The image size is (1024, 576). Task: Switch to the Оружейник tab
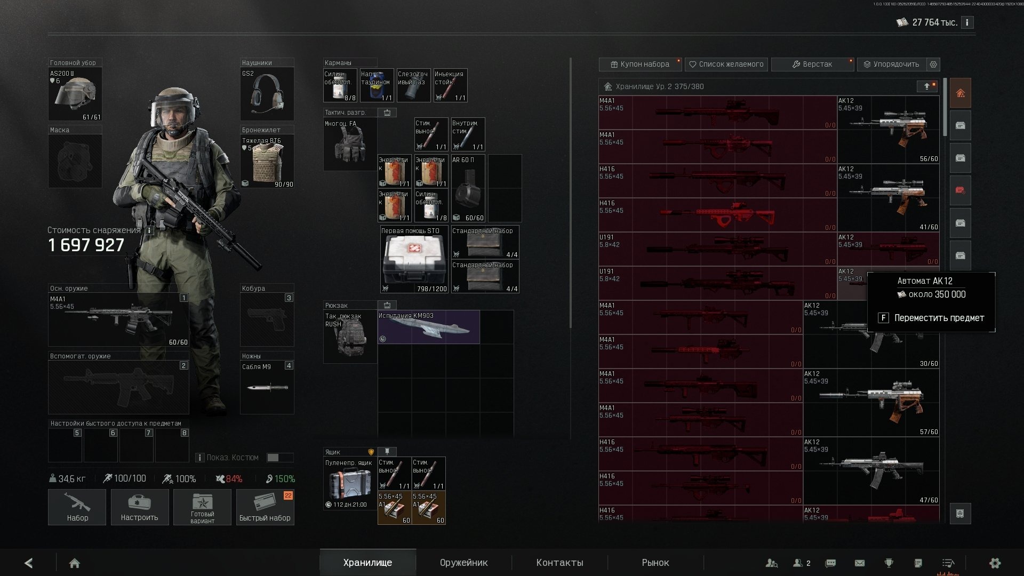point(463,563)
